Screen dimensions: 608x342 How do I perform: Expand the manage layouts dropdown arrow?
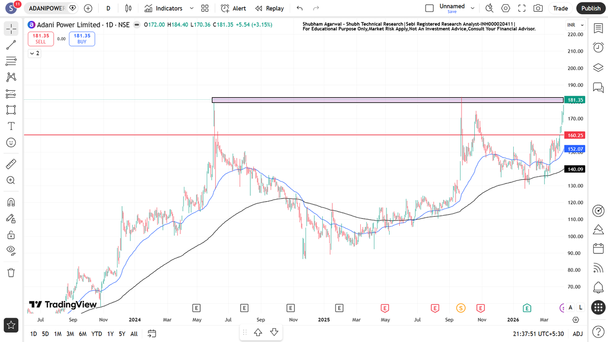[473, 8]
